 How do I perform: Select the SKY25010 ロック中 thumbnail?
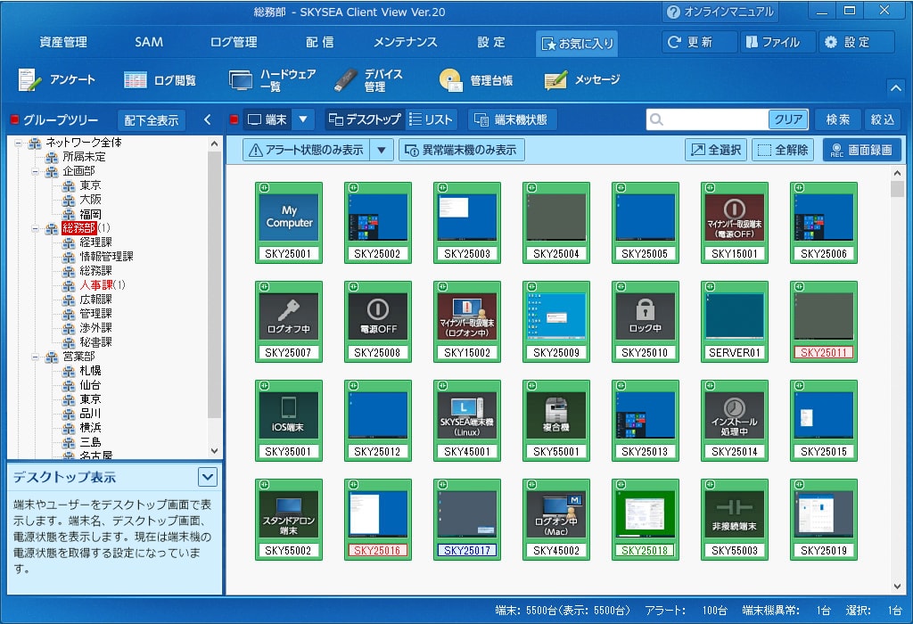[646, 322]
